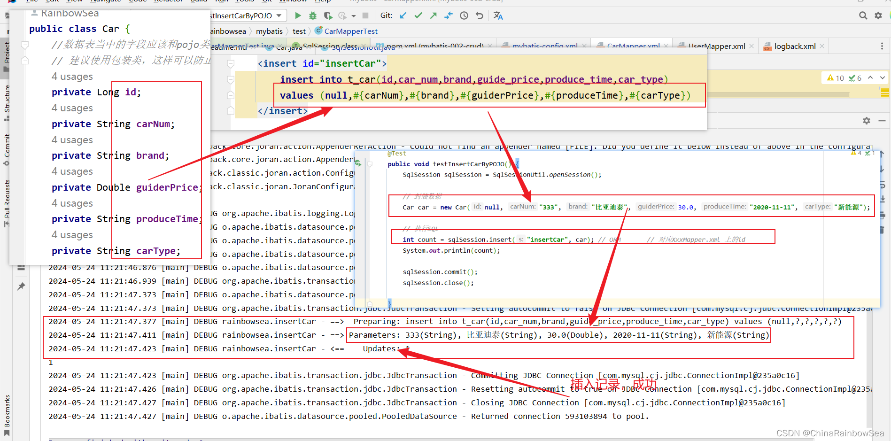Viewport: 891px width, 441px height.
Task: Close the UserMapper.xml tab
Action: (752, 46)
